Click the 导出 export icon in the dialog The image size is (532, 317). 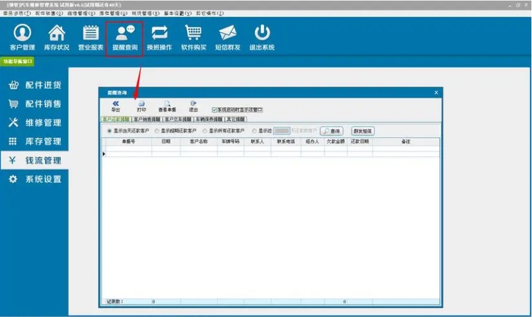point(116,106)
